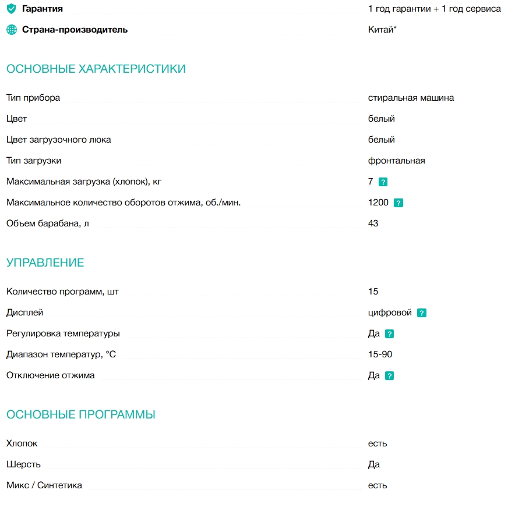This screenshot has width=508, height=511.
Task: Open help tooltip for Максимальная загрузка value 7
Action: (x=383, y=182)
